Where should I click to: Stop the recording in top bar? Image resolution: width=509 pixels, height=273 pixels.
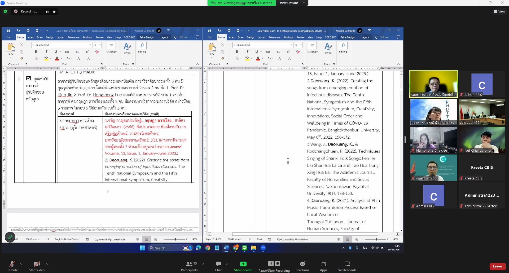pos(54,12)
